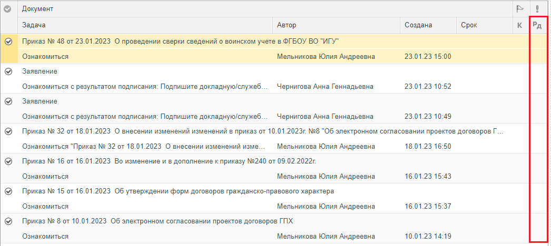Open Приказ № 15 about договоров гражданско-правового характера

(178, 191)
